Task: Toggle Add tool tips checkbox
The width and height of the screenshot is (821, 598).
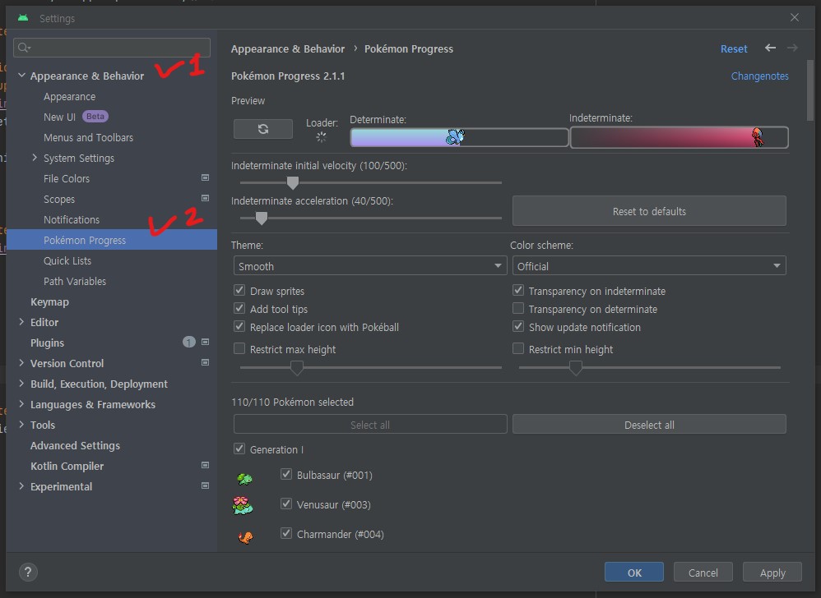Action: [239, 308]
